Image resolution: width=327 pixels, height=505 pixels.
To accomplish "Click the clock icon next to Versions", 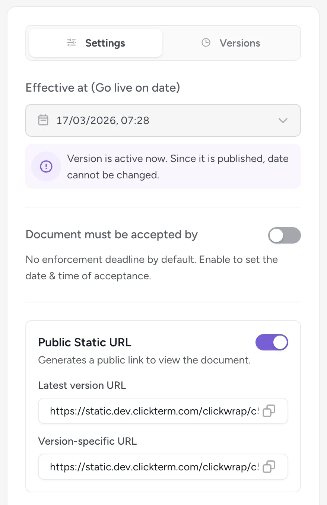I will 206,42.
